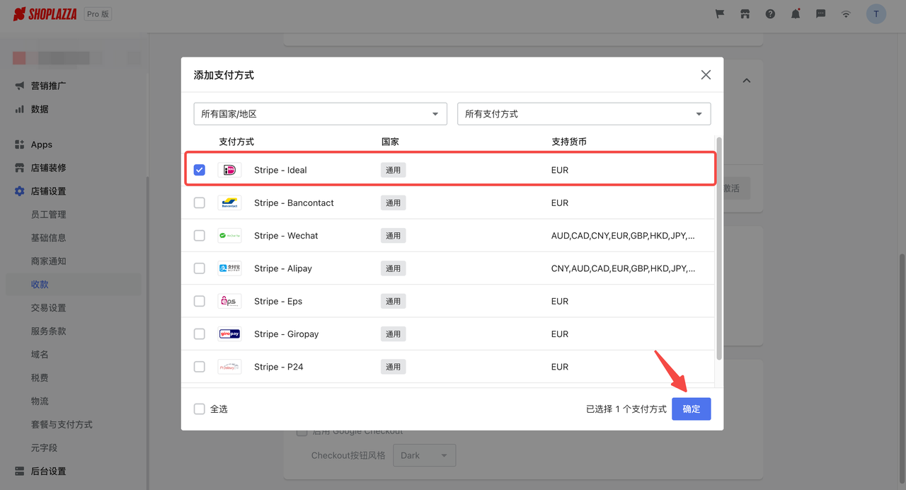906x490 pixels.
Task: Click the Bancontact payment logo
Action: (x=229, y=203)
